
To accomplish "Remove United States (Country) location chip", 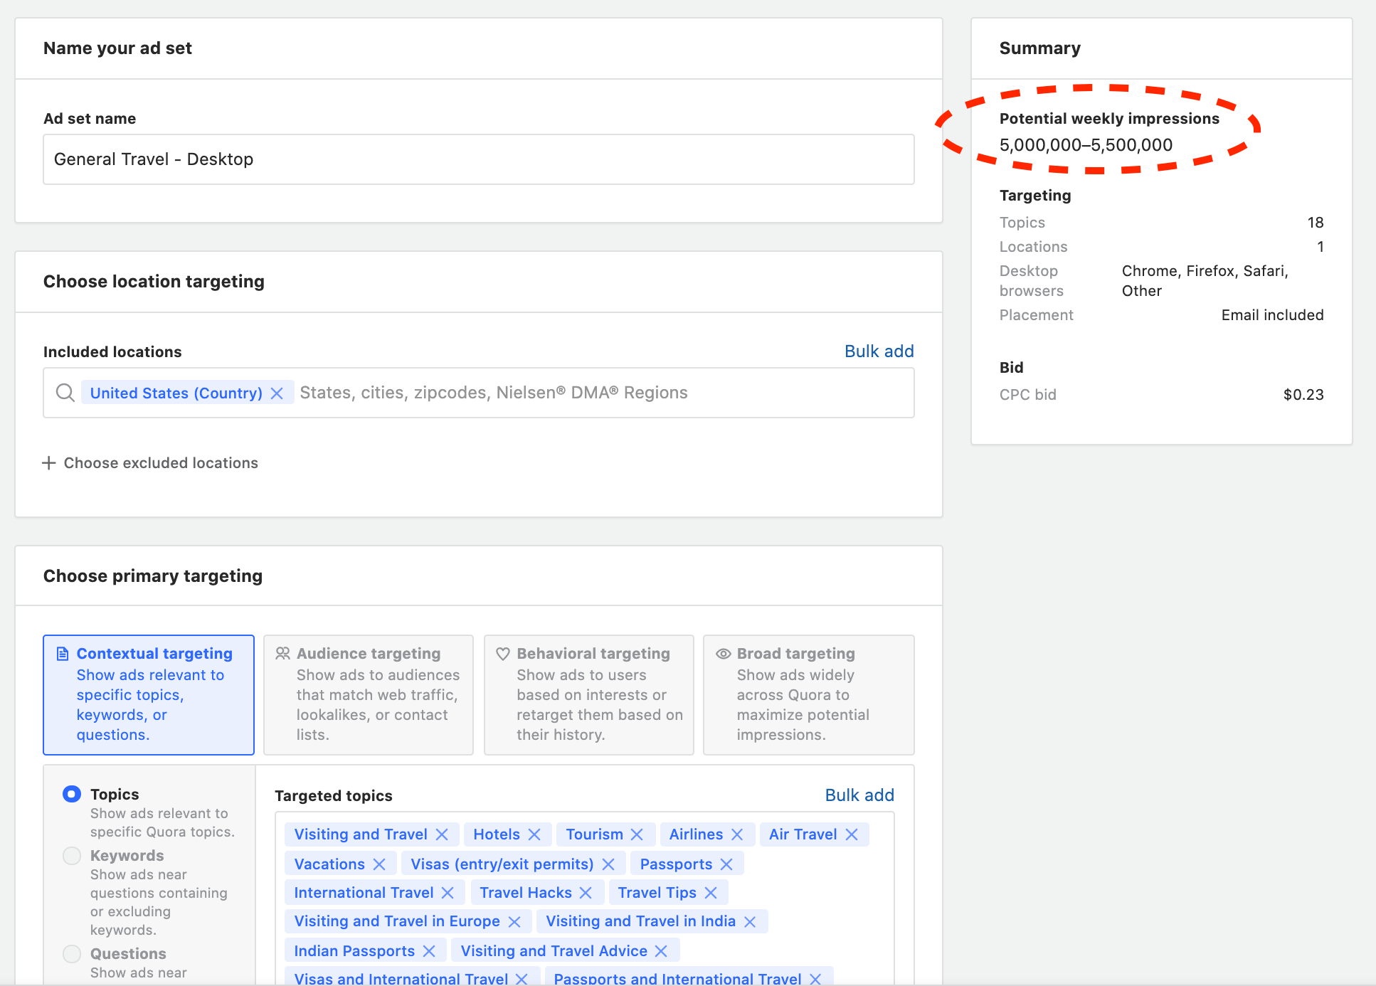I will (277, 393).
